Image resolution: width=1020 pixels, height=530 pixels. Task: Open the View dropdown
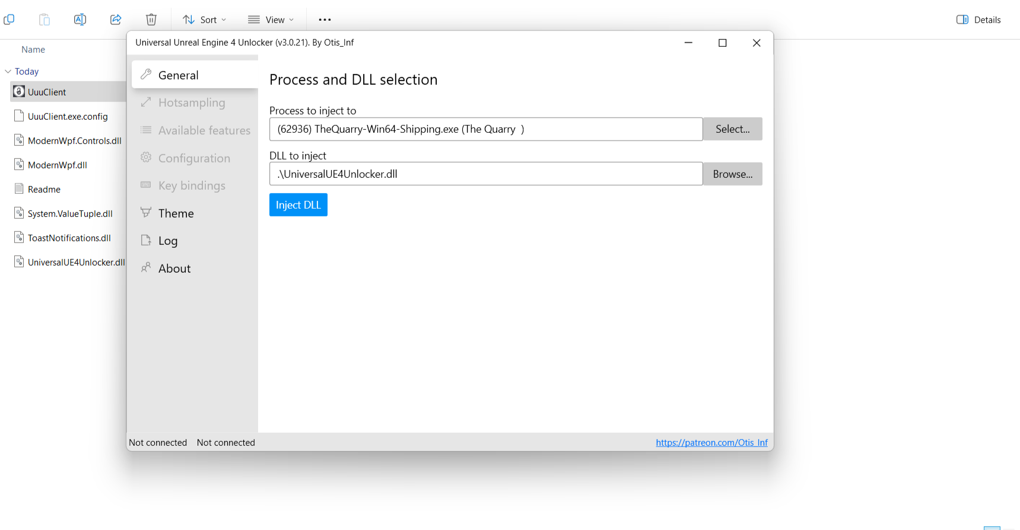[x=271, y=20]
